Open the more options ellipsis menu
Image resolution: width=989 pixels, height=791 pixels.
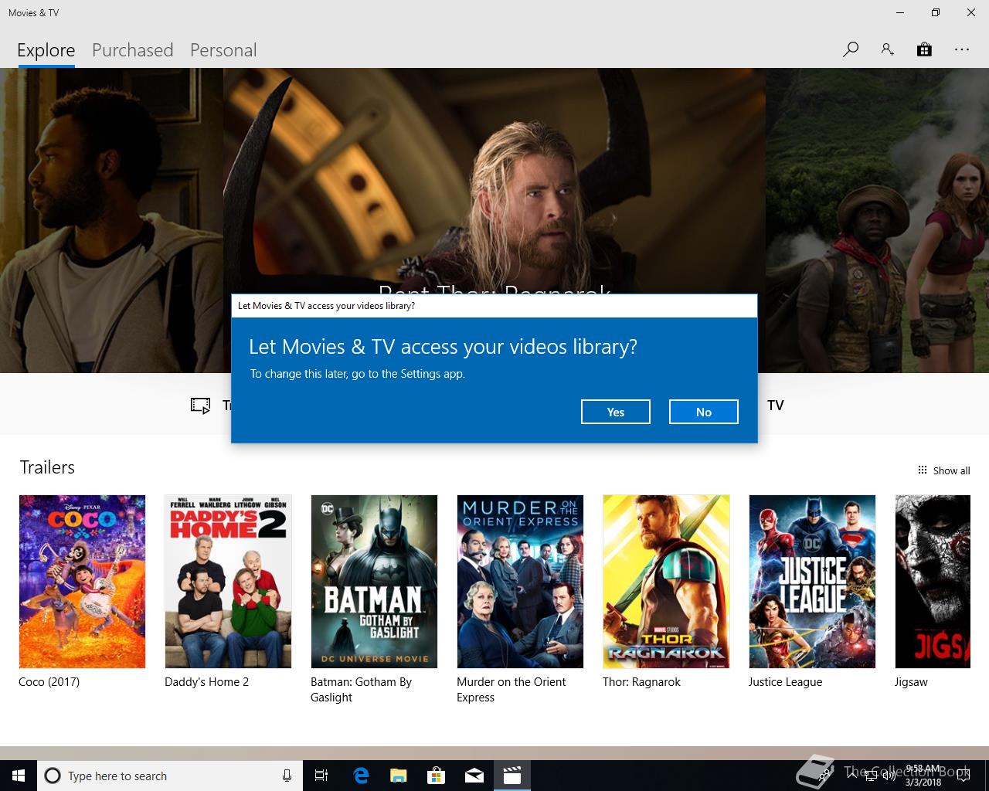click(961, 50)
